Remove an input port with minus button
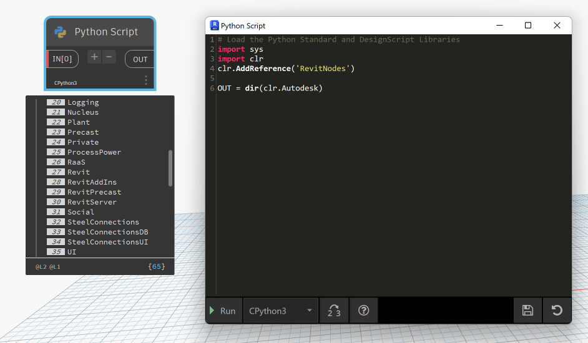 tap(109, 57)
